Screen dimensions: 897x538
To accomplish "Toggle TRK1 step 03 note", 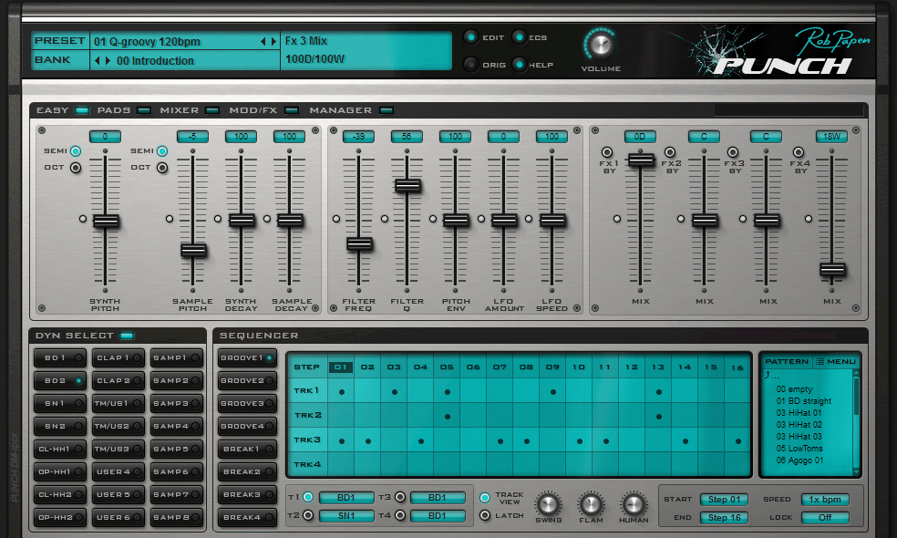I will [394, 391].
